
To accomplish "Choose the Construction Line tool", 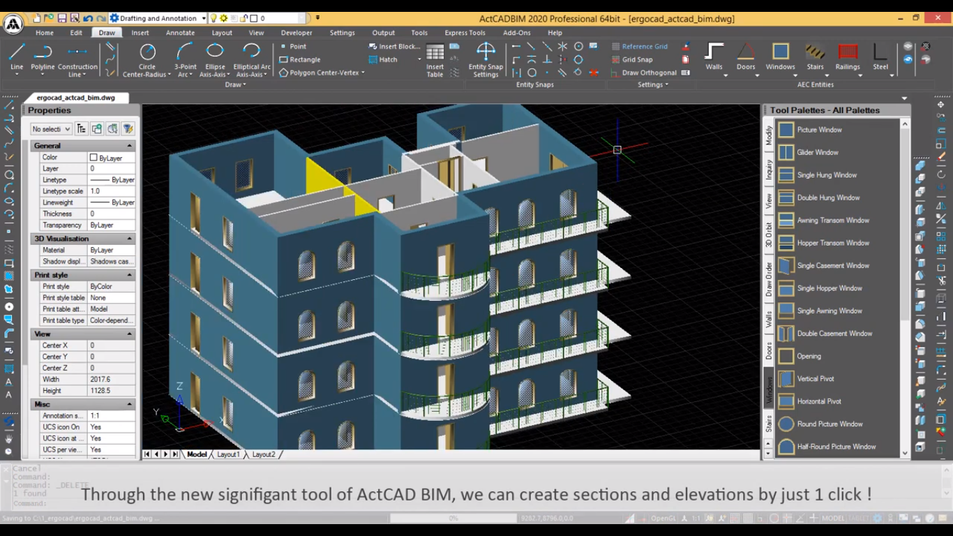I will (77, 60).
